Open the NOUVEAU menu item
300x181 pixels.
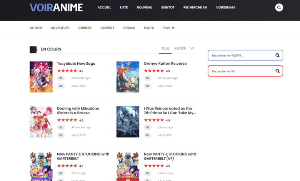(145, 7)
